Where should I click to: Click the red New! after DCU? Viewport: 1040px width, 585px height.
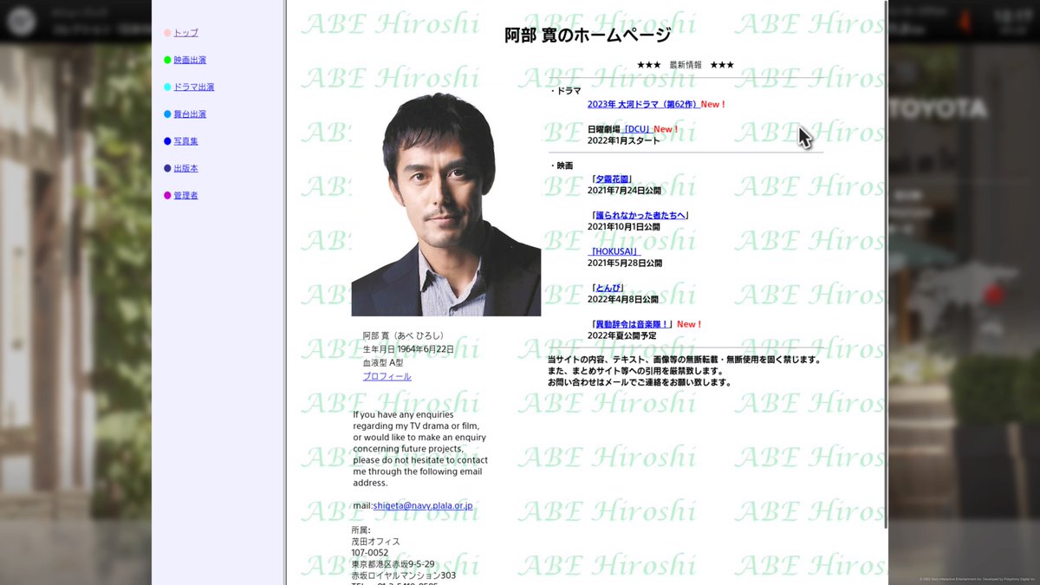[x=666, y=129]
